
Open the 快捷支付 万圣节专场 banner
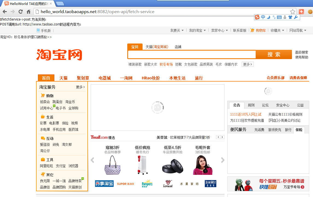tap(268, 184)
